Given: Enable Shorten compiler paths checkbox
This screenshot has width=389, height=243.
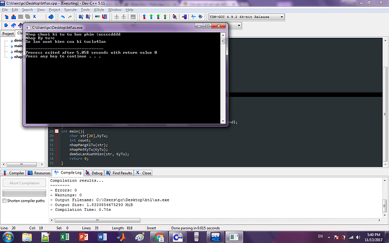Looking at the screenshot, I should (5, 201).
